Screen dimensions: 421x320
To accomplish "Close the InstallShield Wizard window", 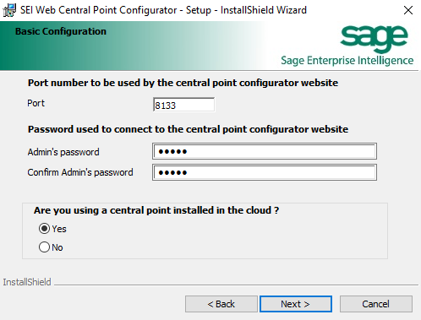I will click(x=408, y=10).
